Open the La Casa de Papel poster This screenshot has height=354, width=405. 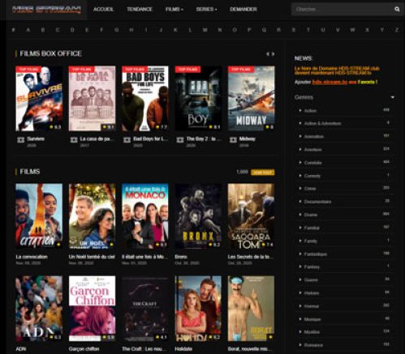coord(92,98)
